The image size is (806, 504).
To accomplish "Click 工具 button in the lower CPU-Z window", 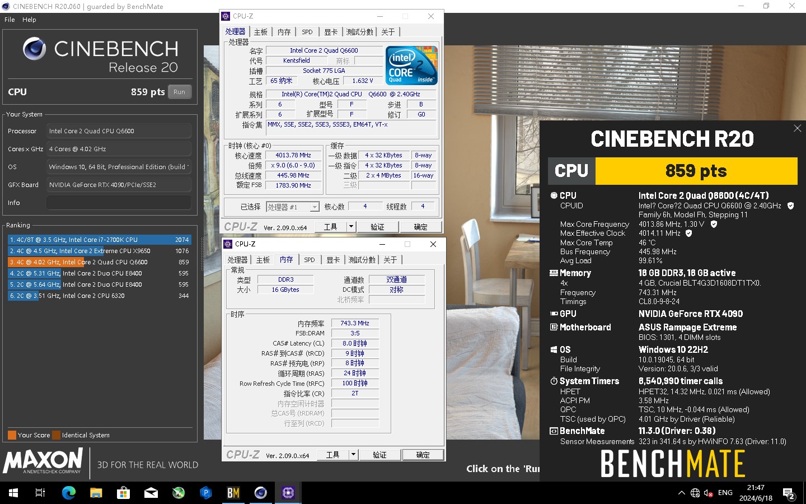I will tap(333, 455).
